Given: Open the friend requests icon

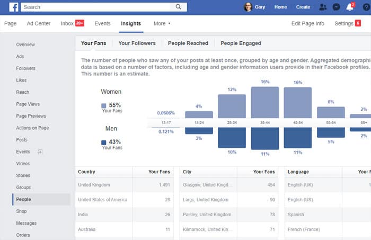Looking at the screenshot, I should (322, 7).
